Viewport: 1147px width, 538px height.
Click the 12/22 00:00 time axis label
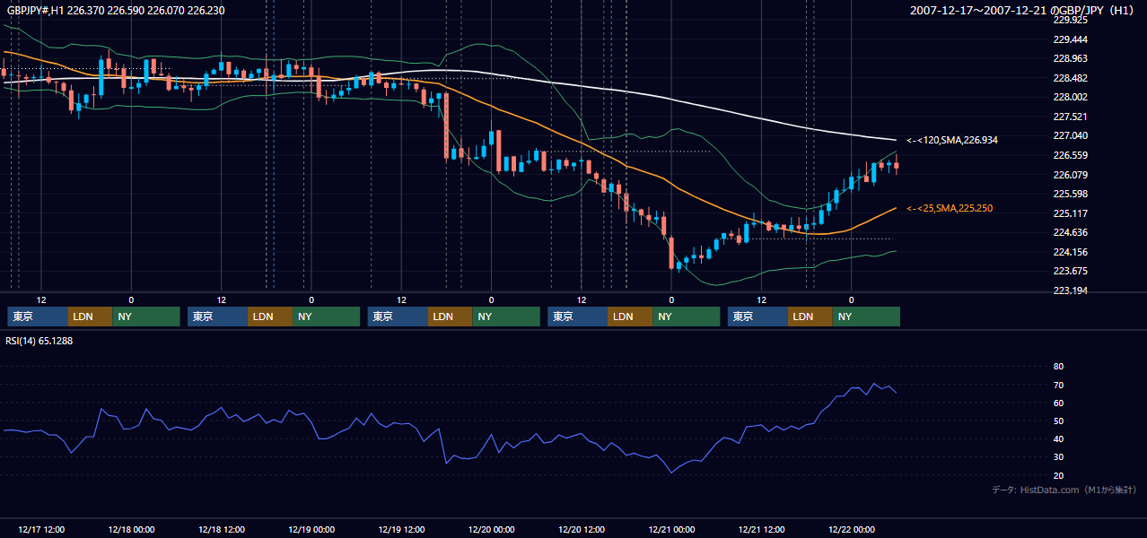[852, 529]
